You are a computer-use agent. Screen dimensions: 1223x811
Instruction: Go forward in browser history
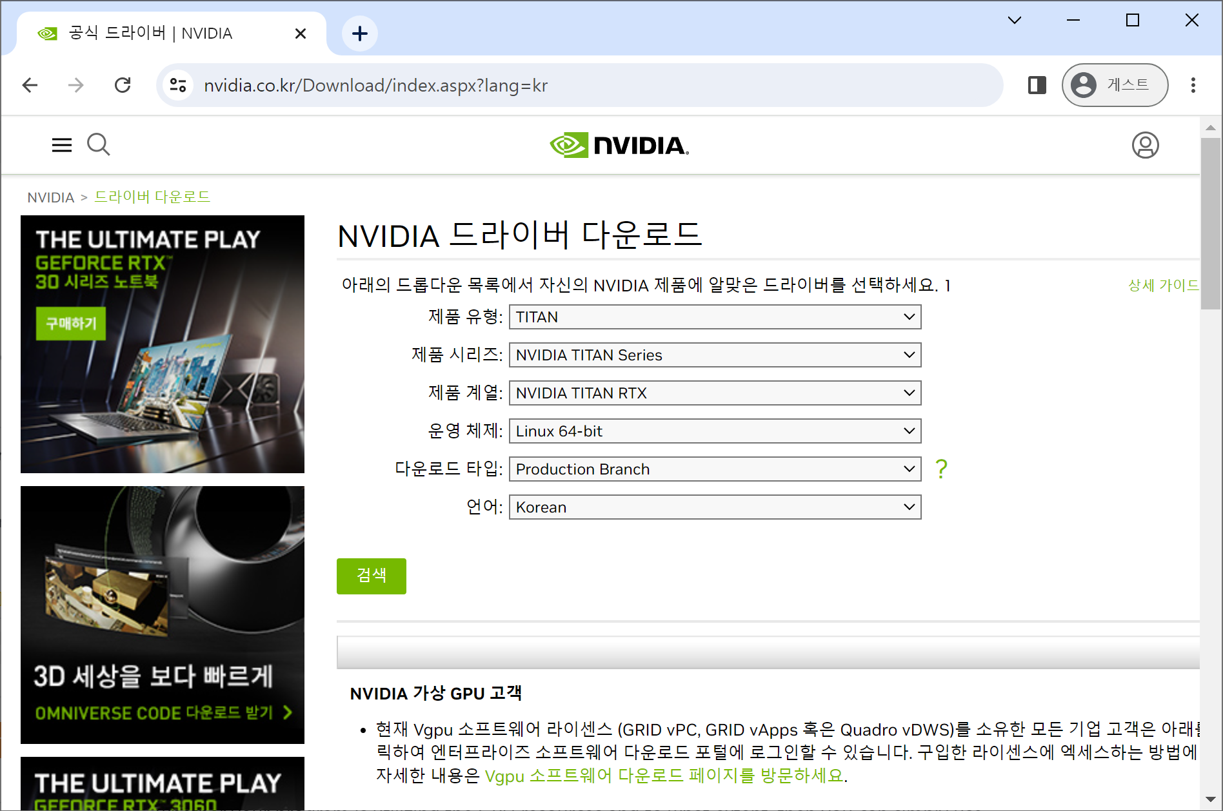76,85
